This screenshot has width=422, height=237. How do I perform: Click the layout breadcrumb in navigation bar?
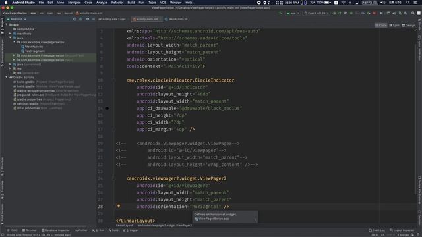click(68, 13)
